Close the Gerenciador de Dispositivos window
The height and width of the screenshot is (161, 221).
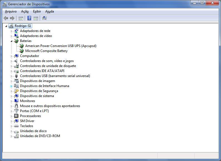pyautogui.click(x=213, y=3)
